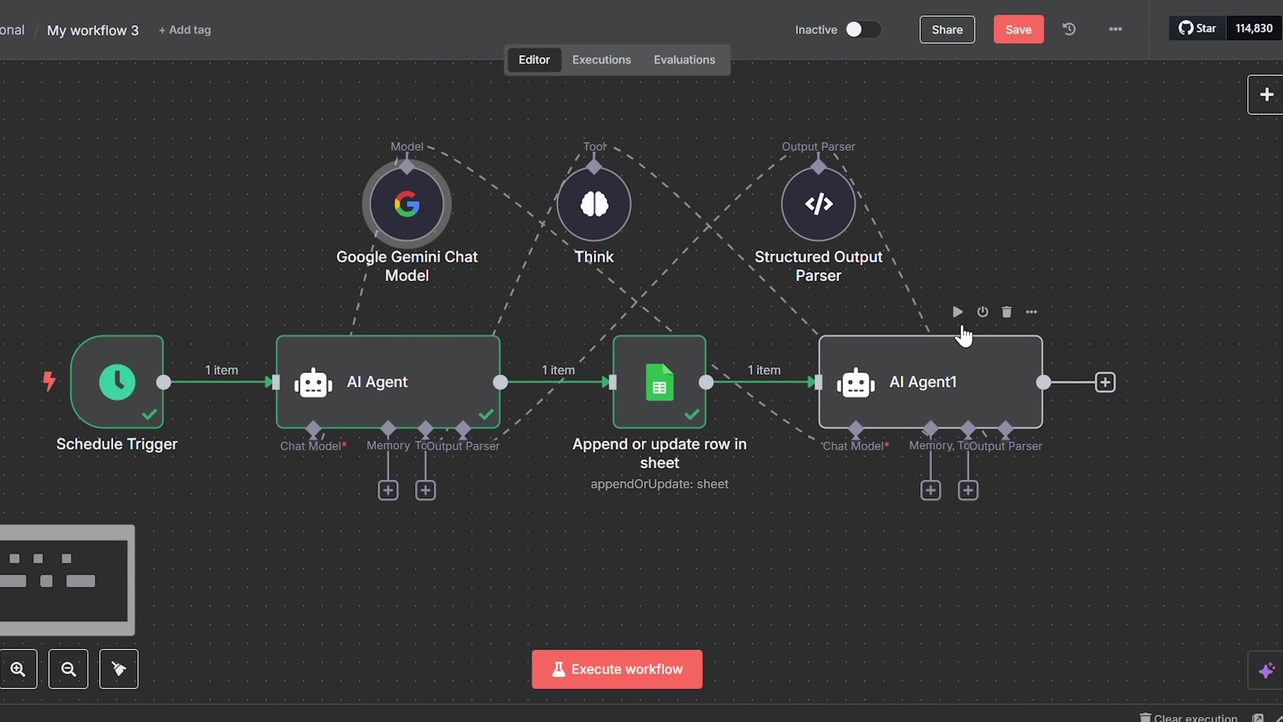
Task: Click the red trigger lightning bolt icon
Action: (x=49, y=382)
